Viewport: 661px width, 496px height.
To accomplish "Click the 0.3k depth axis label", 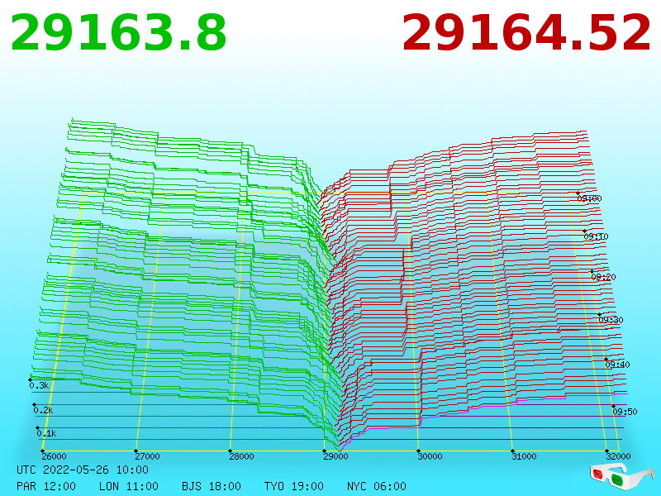I will pyautogui.click(x=39, y=385).
